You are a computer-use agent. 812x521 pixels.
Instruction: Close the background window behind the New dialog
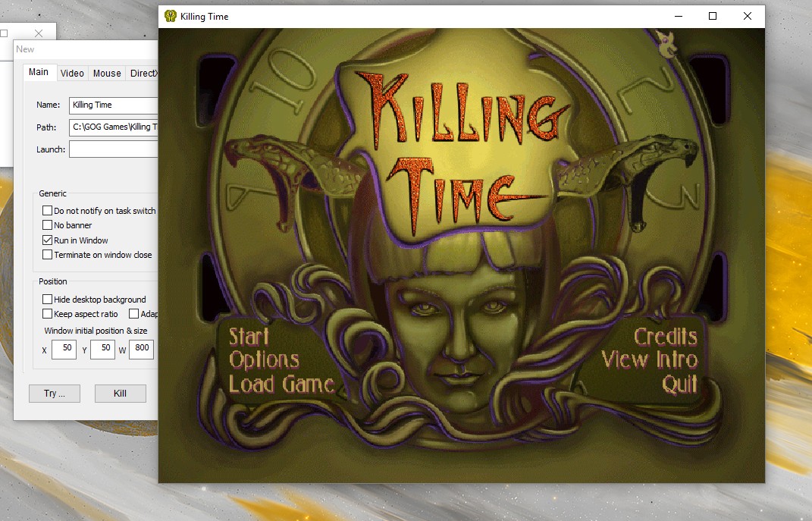click(39, 33)
